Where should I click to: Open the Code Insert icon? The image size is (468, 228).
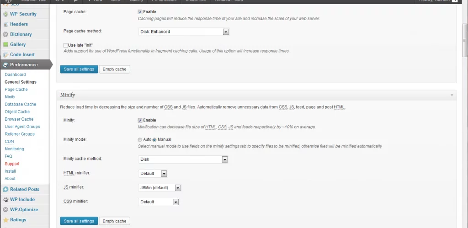click(x=5, y=55)
